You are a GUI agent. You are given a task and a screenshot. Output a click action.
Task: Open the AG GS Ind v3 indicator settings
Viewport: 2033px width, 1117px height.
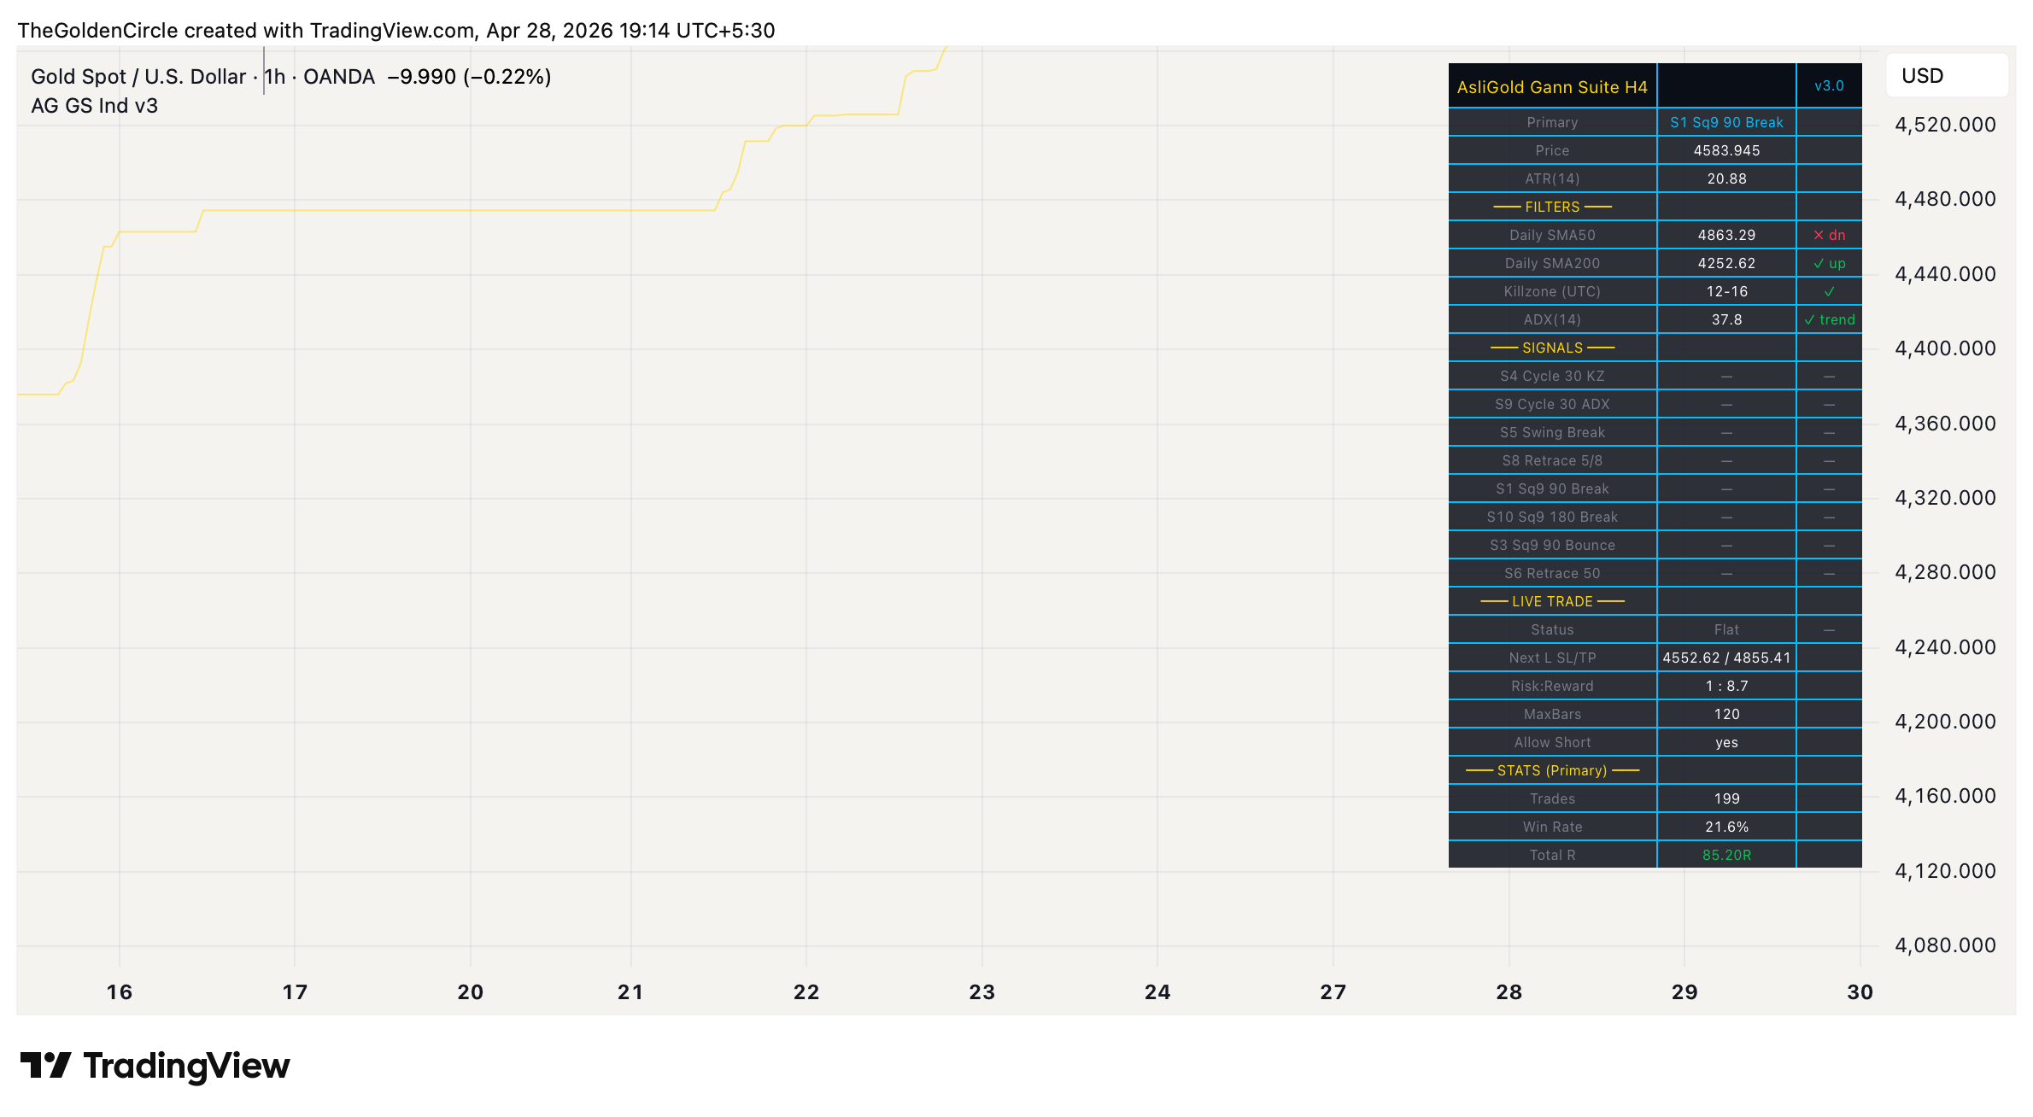point(93,105)
